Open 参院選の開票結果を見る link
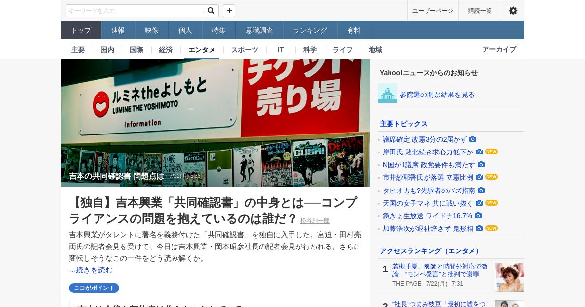Image resolution: width=585 pixels, height=307 pixels. (437, 95)
